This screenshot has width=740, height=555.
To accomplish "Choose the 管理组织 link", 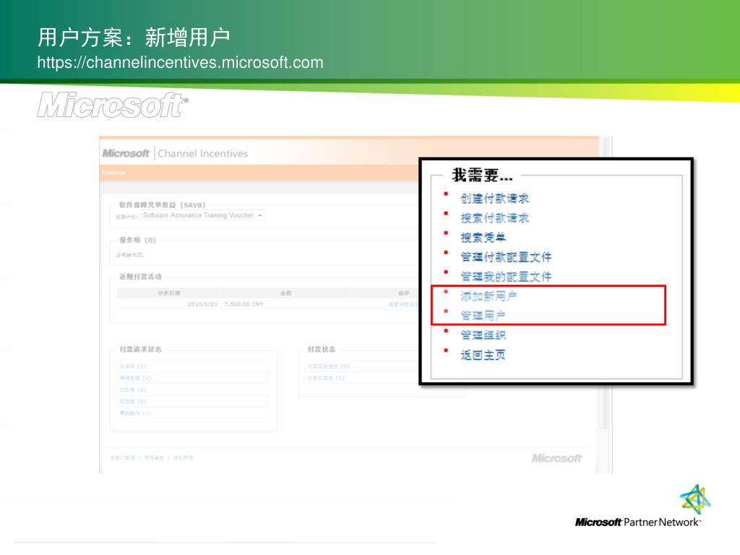I will click(483, 335).
